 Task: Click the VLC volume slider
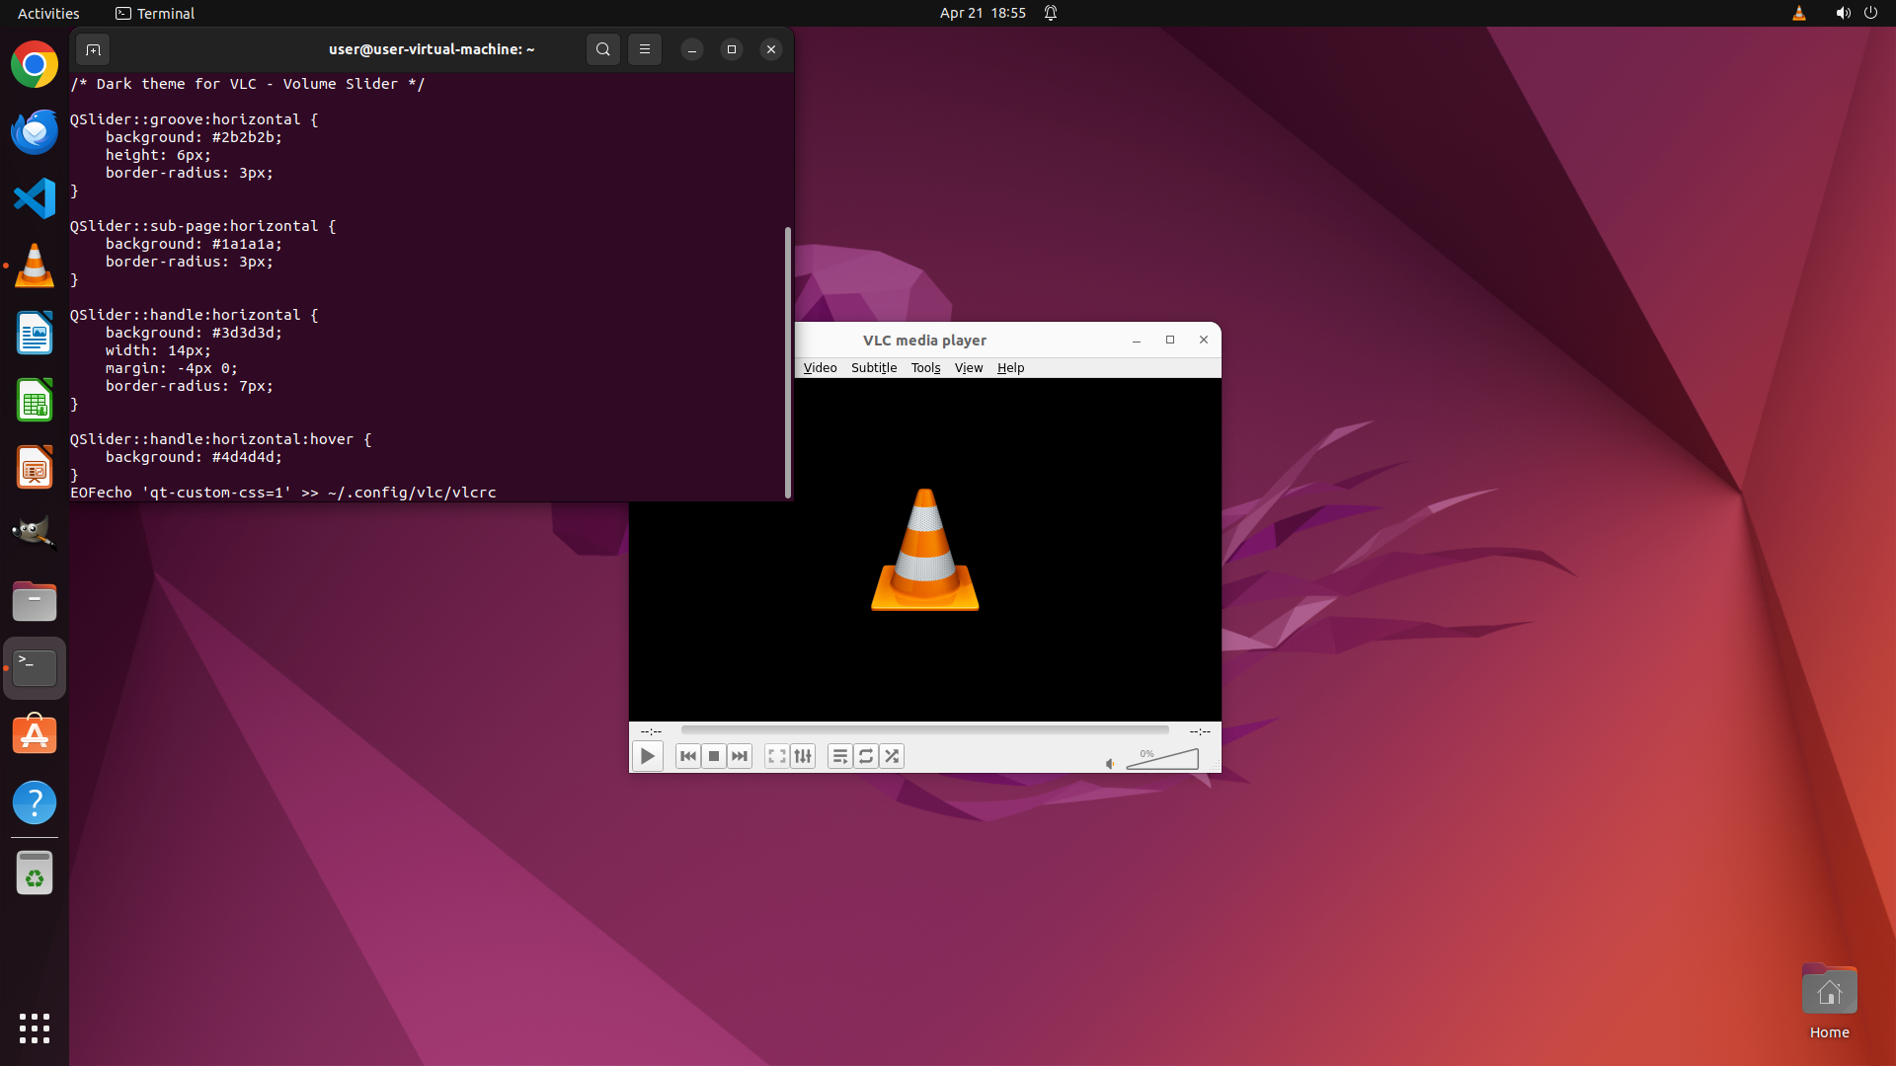click(1163, 760)
